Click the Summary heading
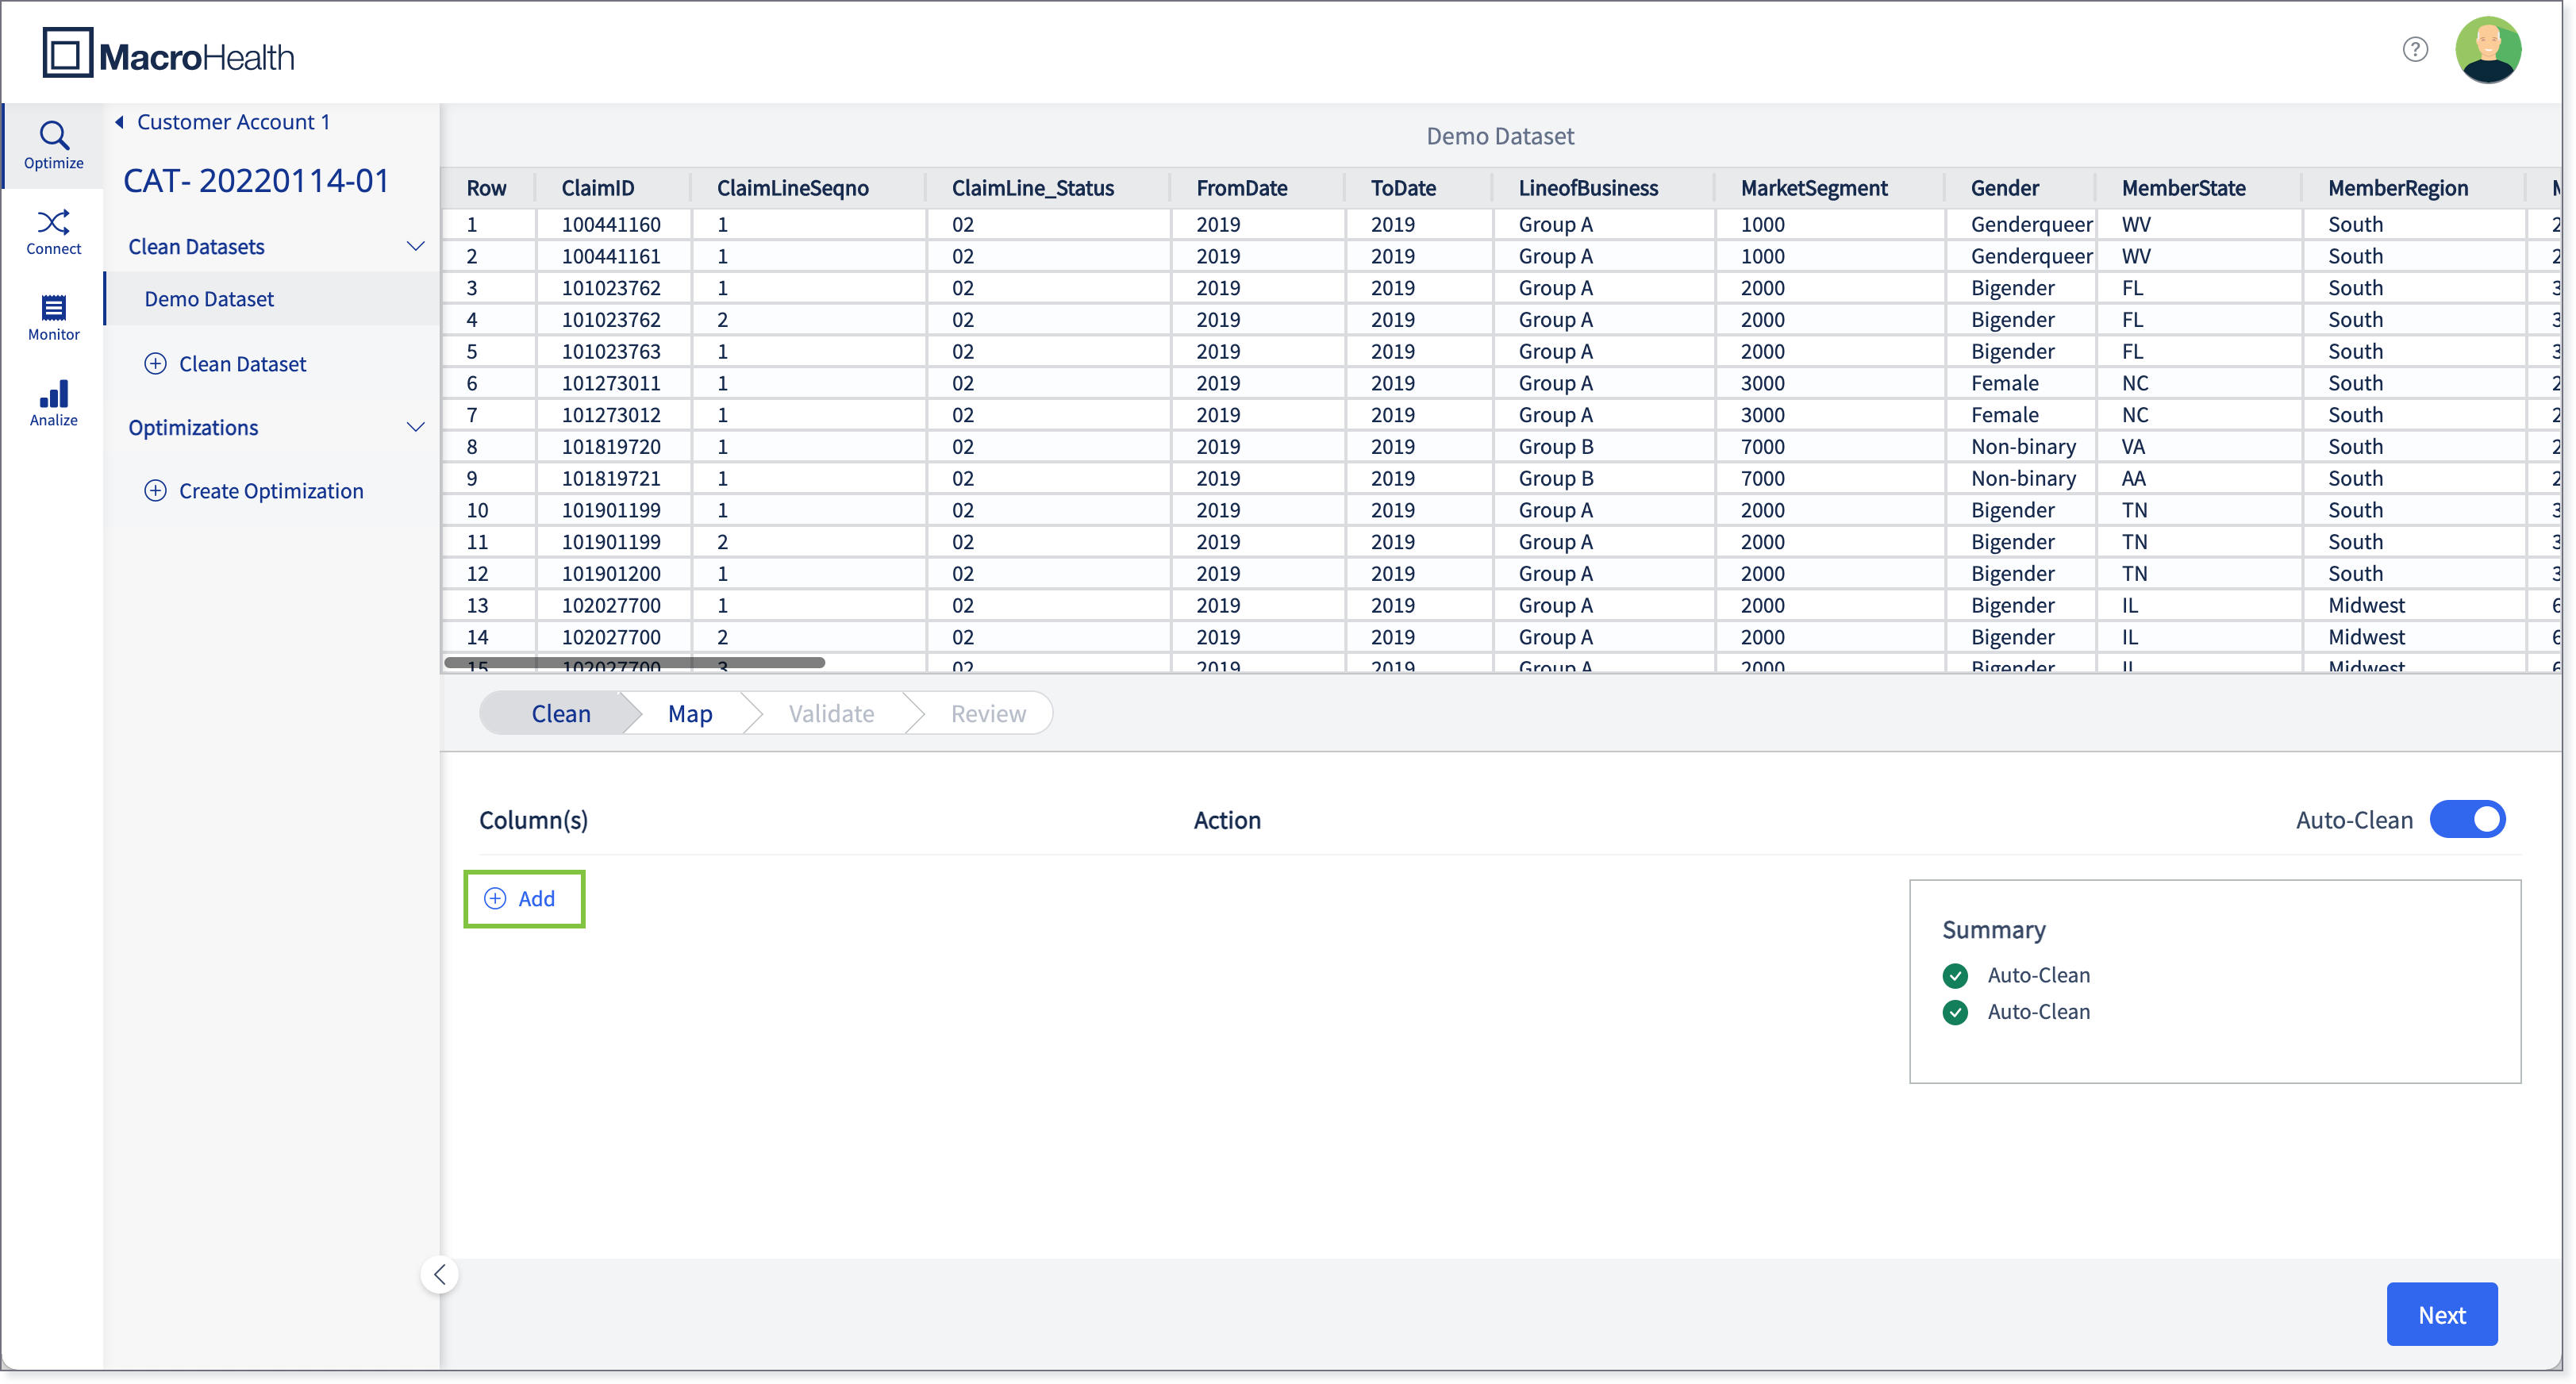2576x1384 pixels. 1993,930
